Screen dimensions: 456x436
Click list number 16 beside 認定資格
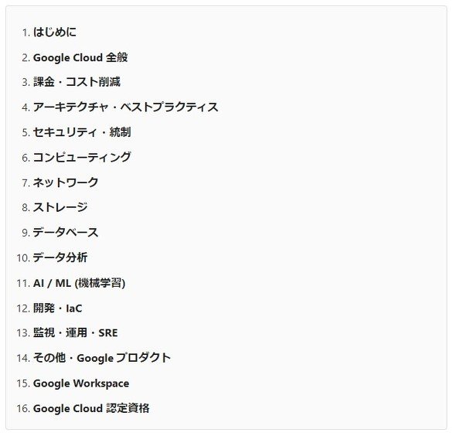click(23, 408)
